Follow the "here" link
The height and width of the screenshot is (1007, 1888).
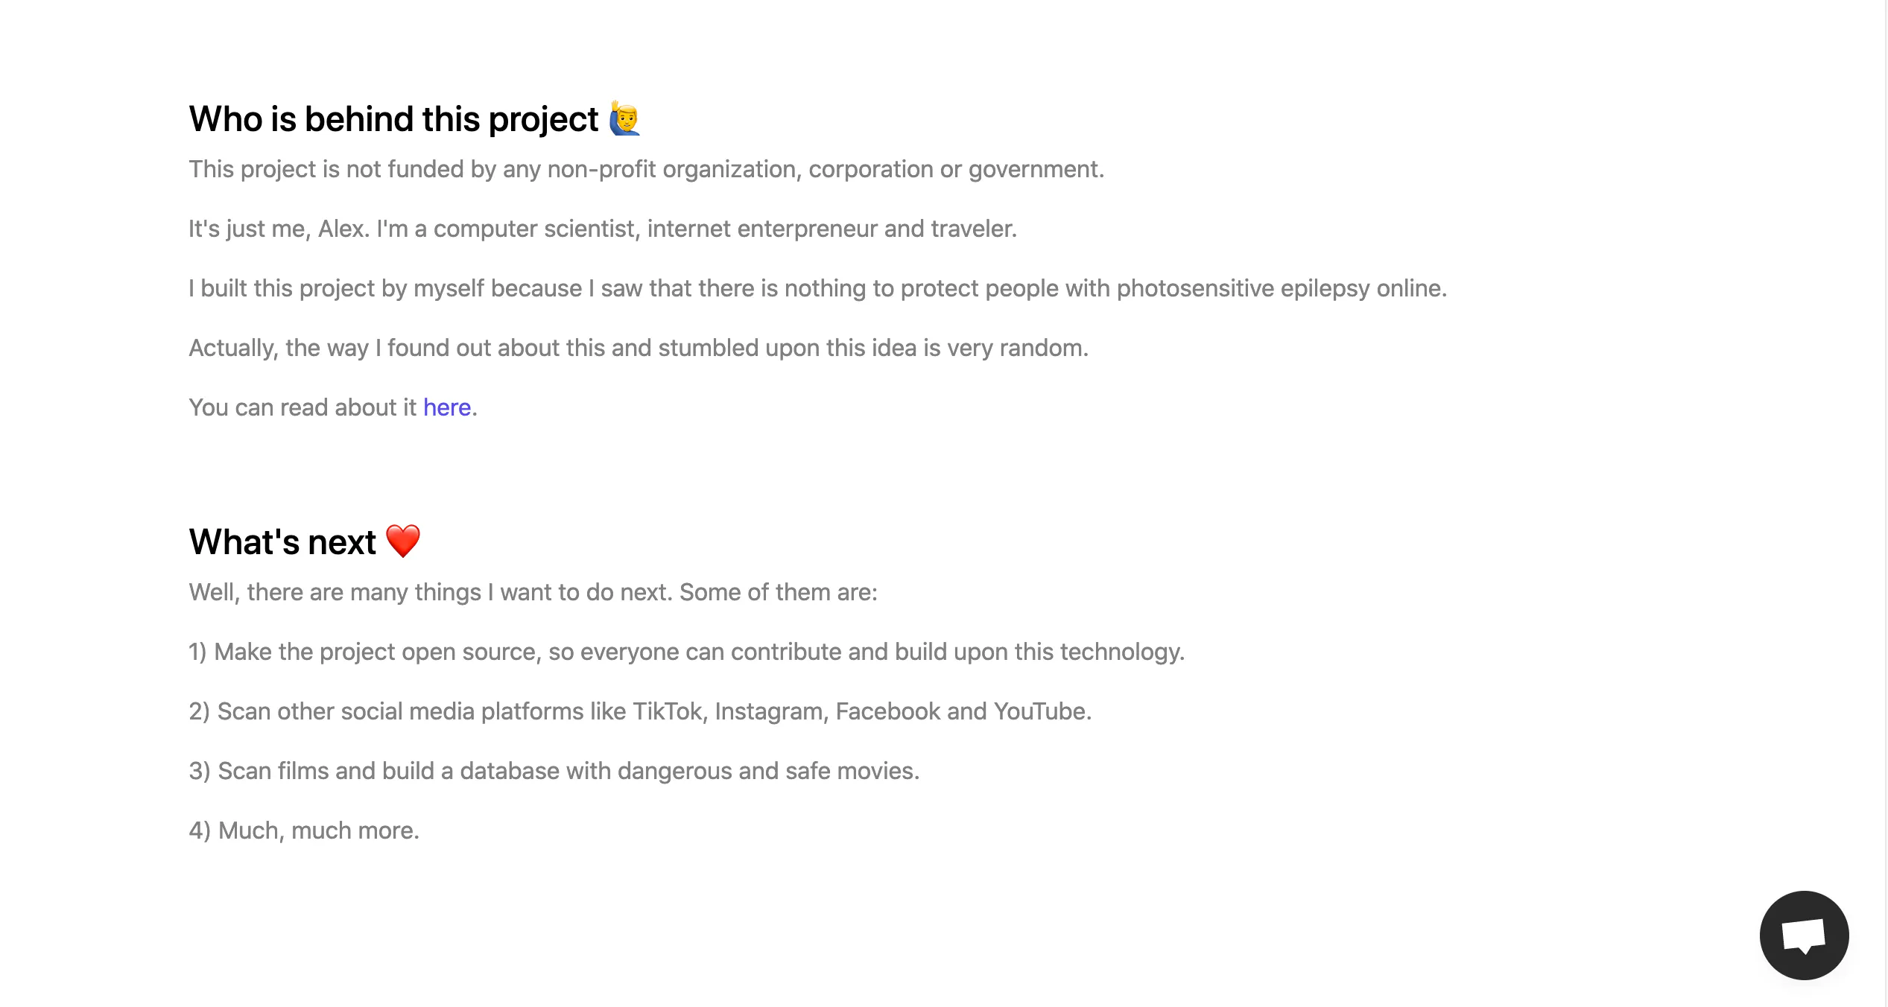447,407
